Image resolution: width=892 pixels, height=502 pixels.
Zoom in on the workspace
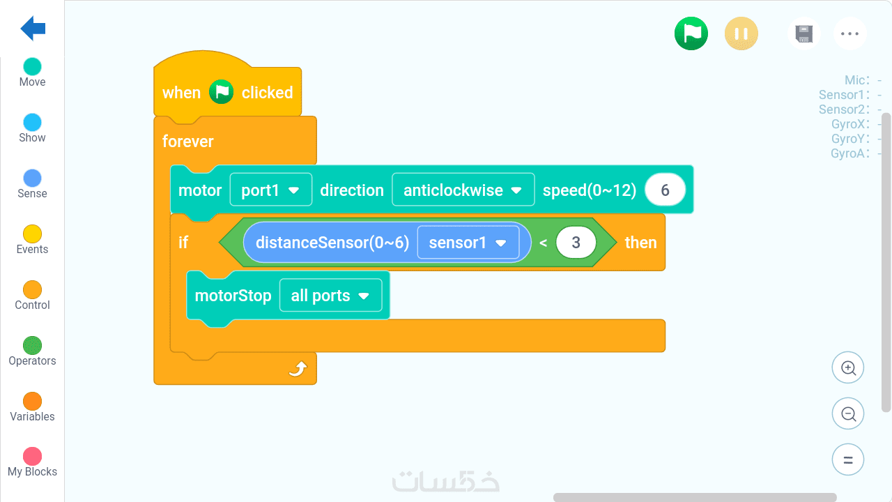tap(848, 368)
